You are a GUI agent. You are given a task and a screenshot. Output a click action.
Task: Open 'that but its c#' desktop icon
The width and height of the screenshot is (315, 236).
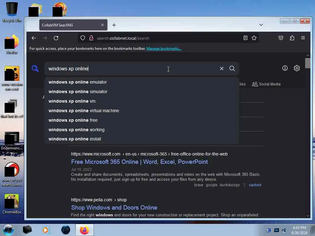point(12,108)
